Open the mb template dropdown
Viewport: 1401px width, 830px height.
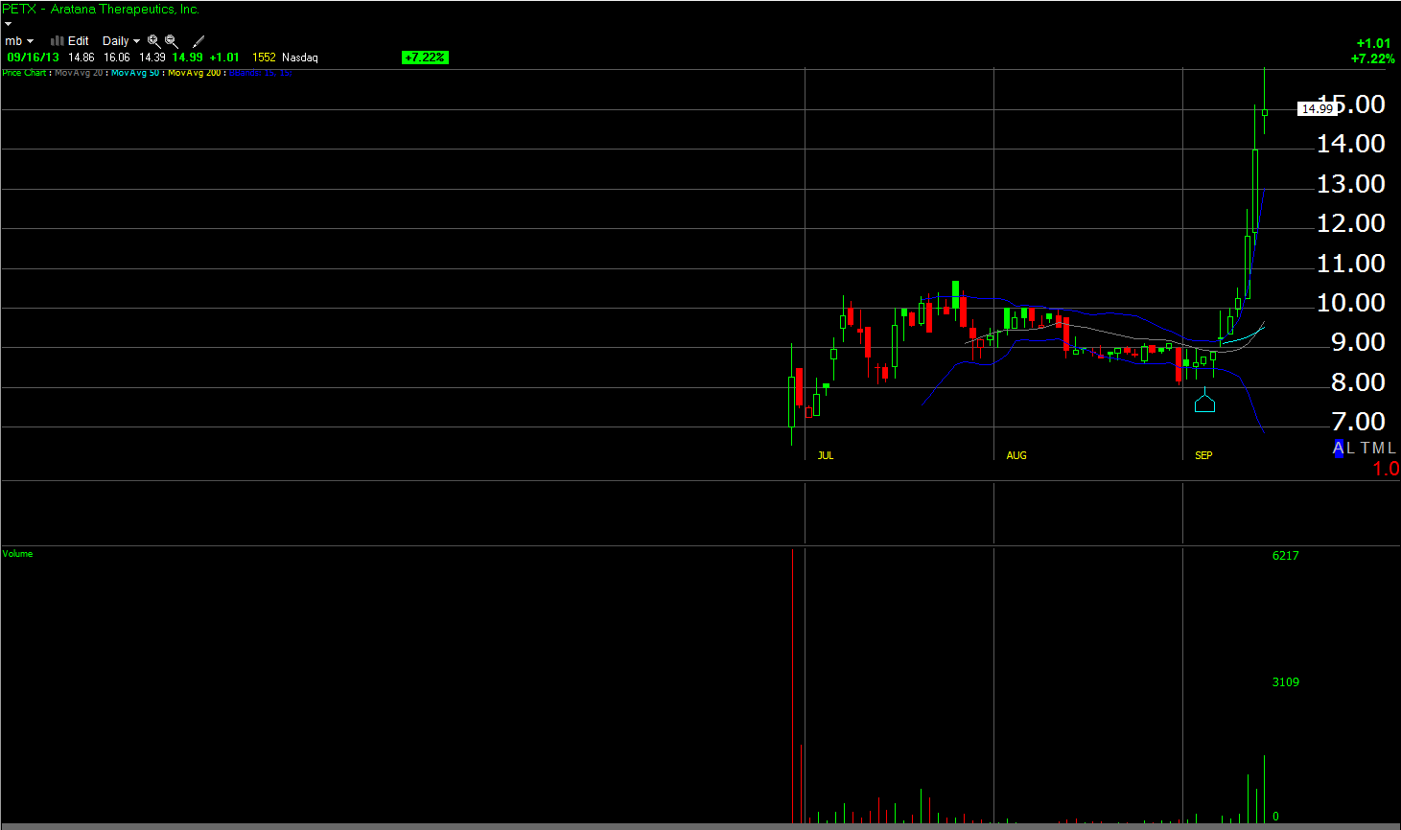[19, 41]
